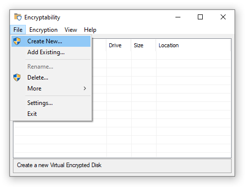Click the Encryptability app icon in title bar
Image resolution: width=247 pixels, height=189 pixels.
point(18,17)
